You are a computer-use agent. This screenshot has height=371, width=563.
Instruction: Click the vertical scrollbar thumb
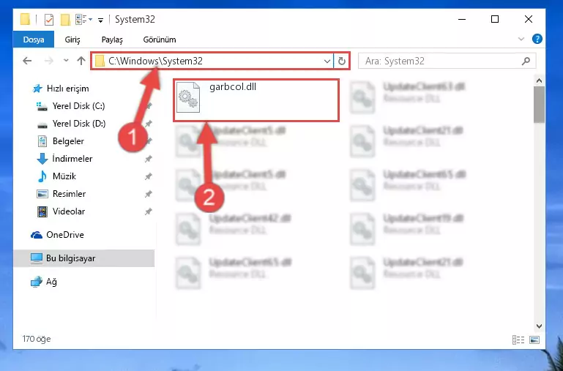[539, 105]
